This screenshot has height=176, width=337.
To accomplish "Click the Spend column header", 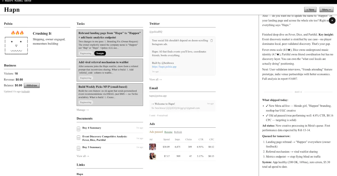I will 167,139.
